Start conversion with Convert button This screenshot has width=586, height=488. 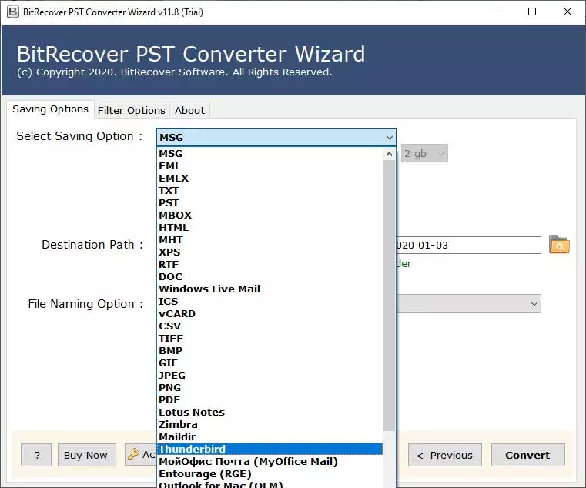click(527, 455)
